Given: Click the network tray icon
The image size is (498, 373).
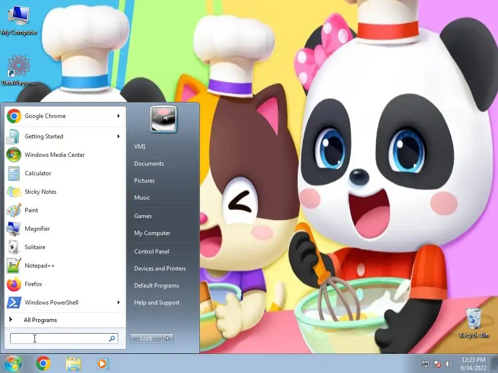Looking at the screenshot, I should (425, 363).
